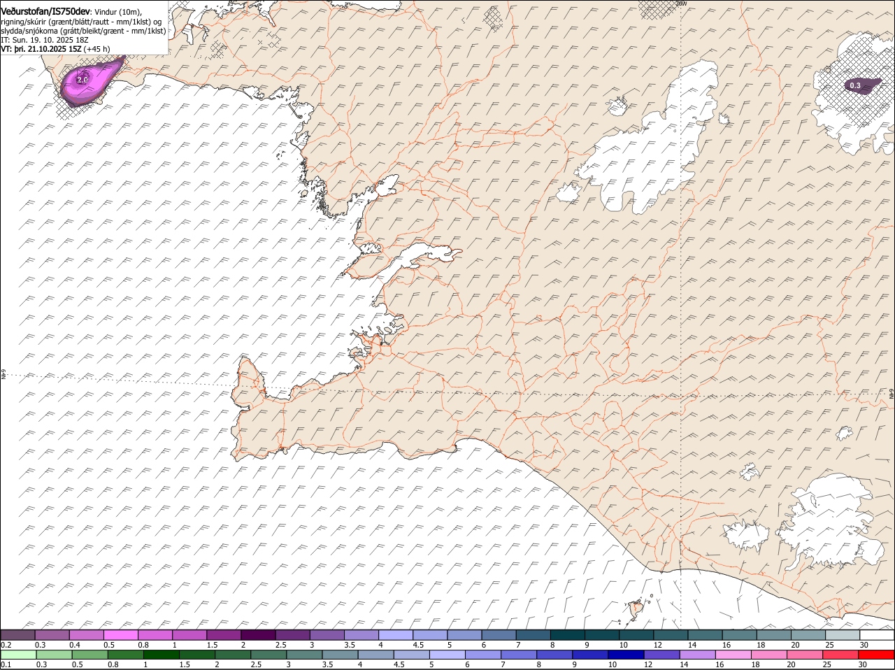Pick the 8–9 royal blue rain swatch
The image size is (895, 670).
[555, 655]
